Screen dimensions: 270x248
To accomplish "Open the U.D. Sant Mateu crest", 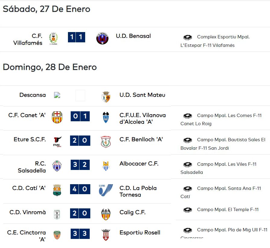I will (x=106, y=97).
